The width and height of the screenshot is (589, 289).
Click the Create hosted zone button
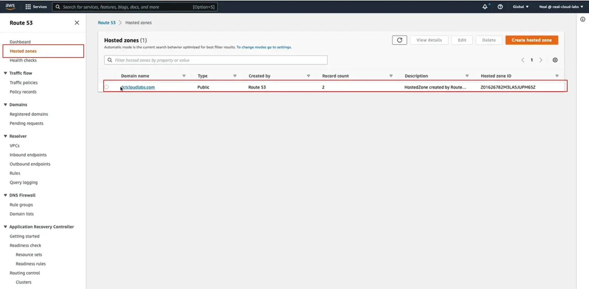[532, 40]
